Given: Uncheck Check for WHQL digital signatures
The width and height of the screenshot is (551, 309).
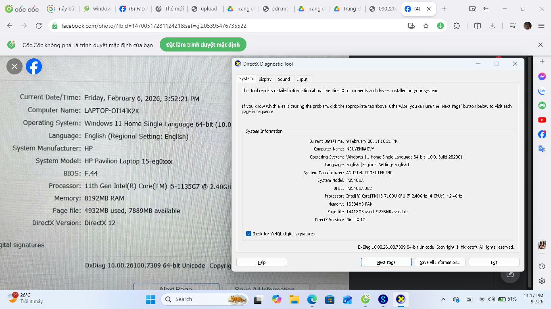Looking at the screenshot, I should coord(248,233).
